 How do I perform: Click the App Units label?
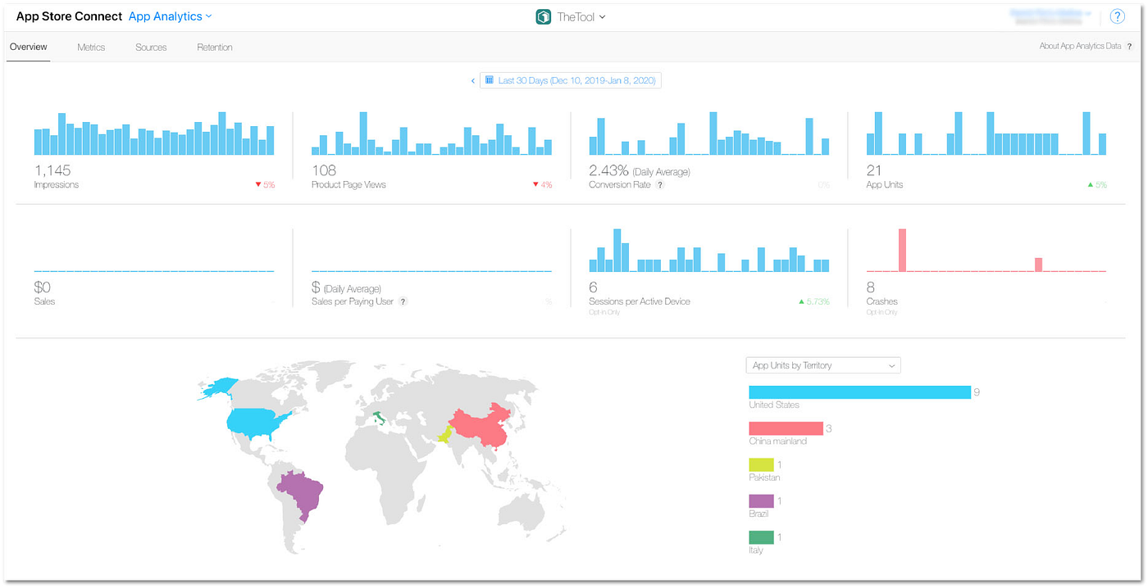885,185
